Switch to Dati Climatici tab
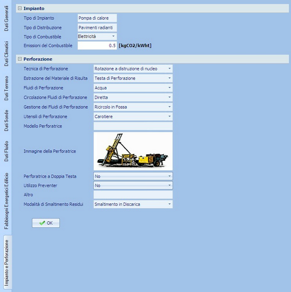Image resolution: width=291 pixels, height=292 pixels. click(x=6, y=54)
